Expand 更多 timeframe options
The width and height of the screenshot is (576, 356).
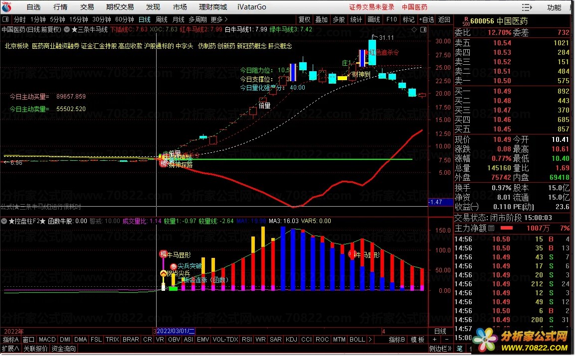coord(219,19)
